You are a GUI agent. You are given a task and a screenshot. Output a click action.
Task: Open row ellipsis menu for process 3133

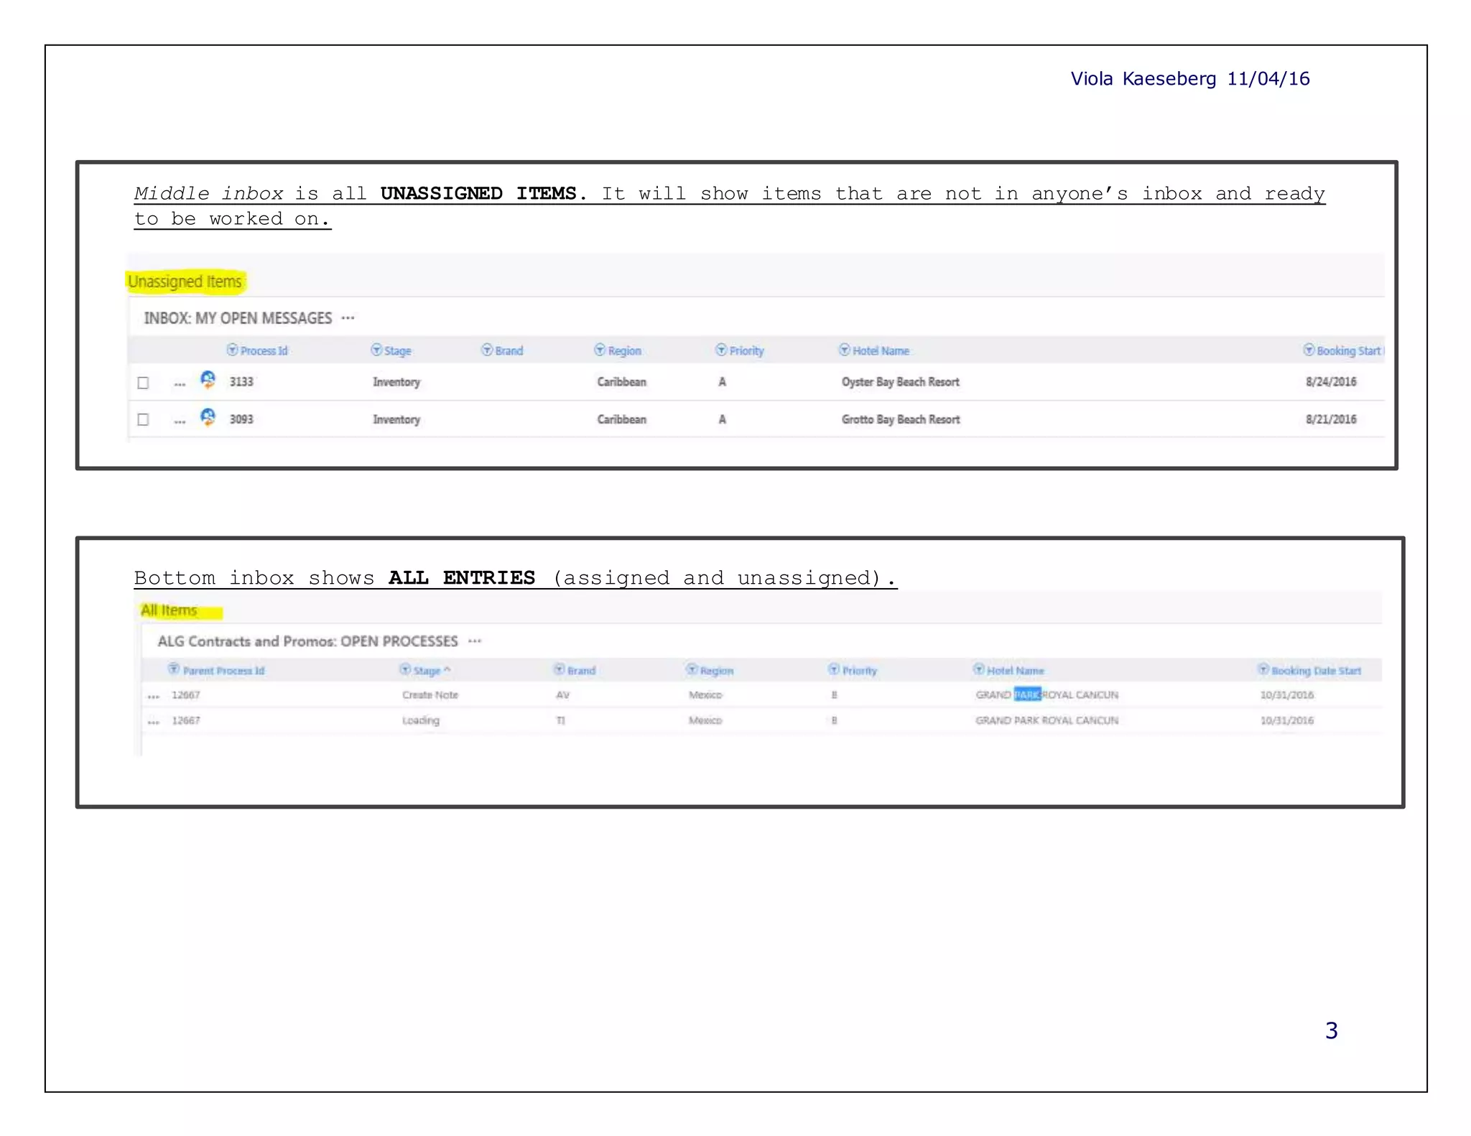[x=180, y=383]
